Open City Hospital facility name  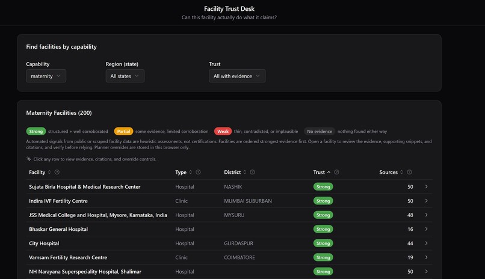(x=44, y=244)
